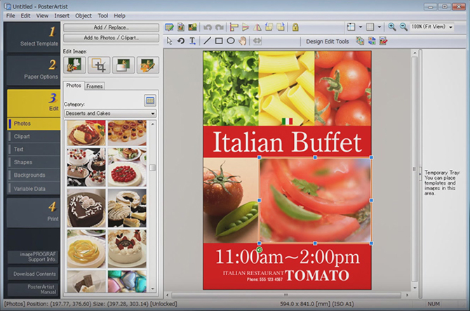
Task: Go to Backgrounds in the sidebar
Action: [x=29, y=175]
